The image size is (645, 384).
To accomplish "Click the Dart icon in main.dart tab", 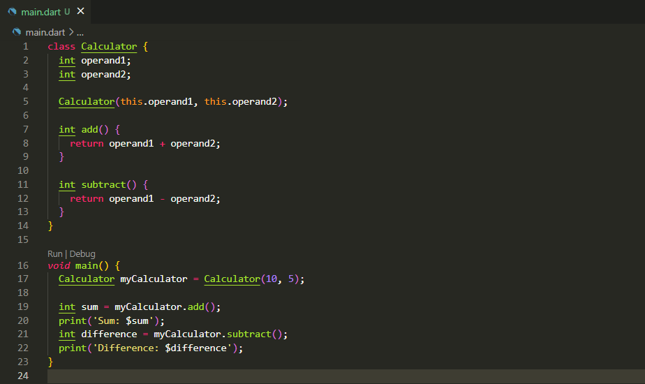I will coord(13,12).
